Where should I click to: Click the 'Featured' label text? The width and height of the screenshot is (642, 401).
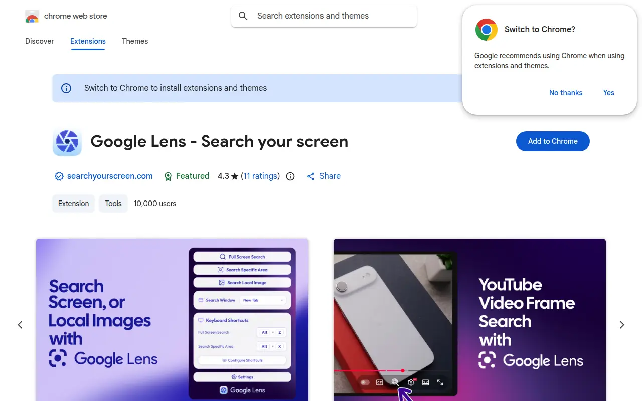coord(193,176)
